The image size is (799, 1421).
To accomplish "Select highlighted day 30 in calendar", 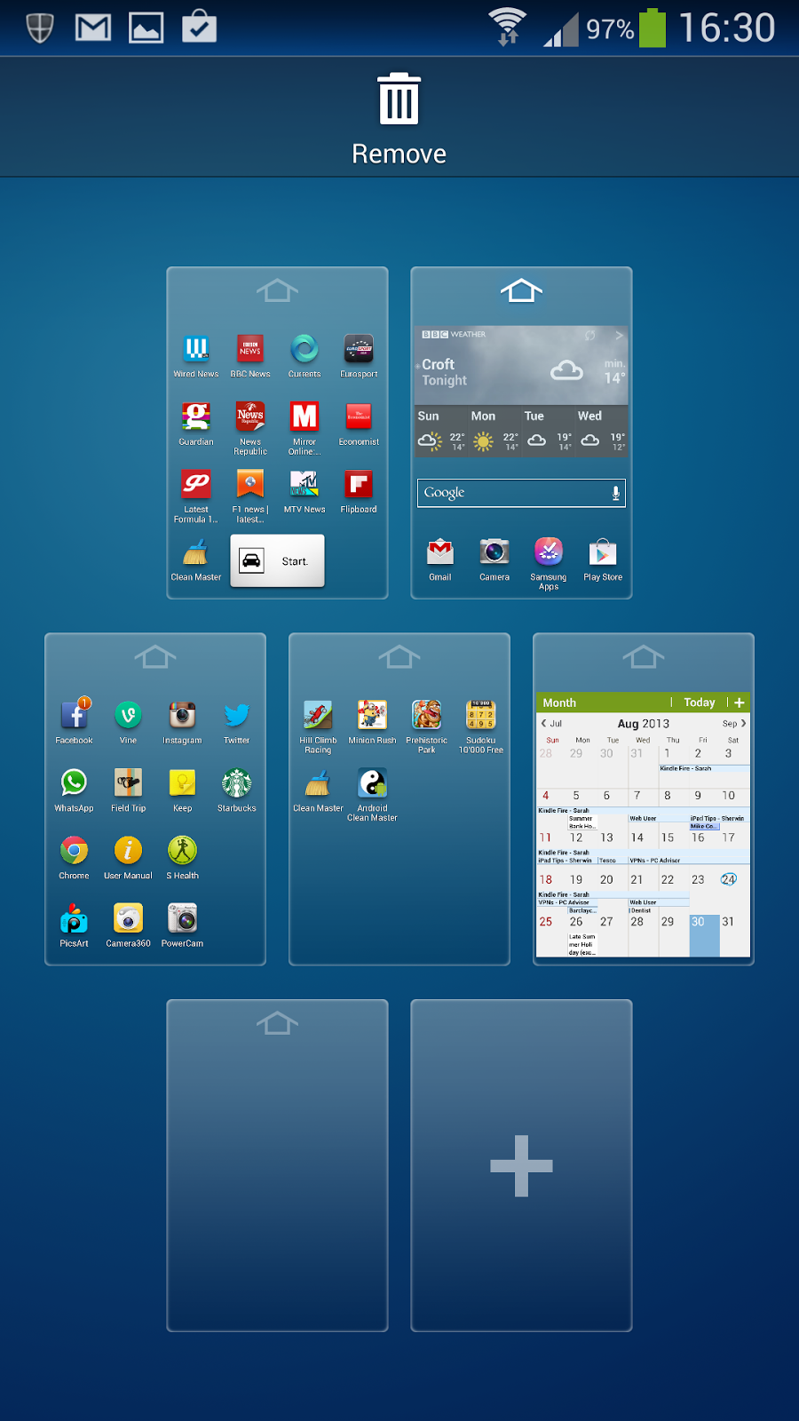I will coord(704,935).
